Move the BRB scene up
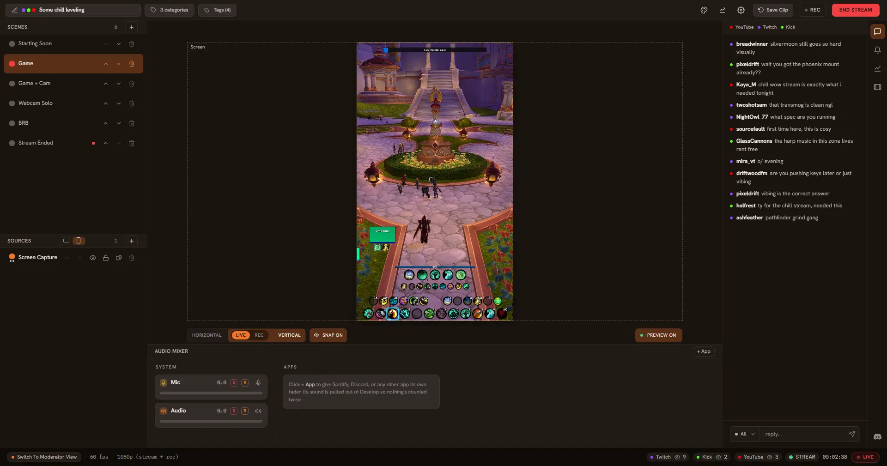Screen dimensions: 887x466 click(x=106, y=123)
